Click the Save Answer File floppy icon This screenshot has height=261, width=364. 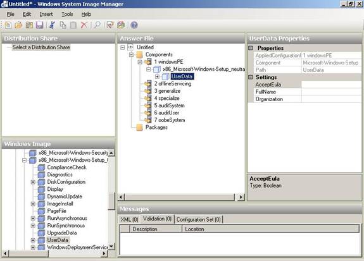(x=39, y=25)
